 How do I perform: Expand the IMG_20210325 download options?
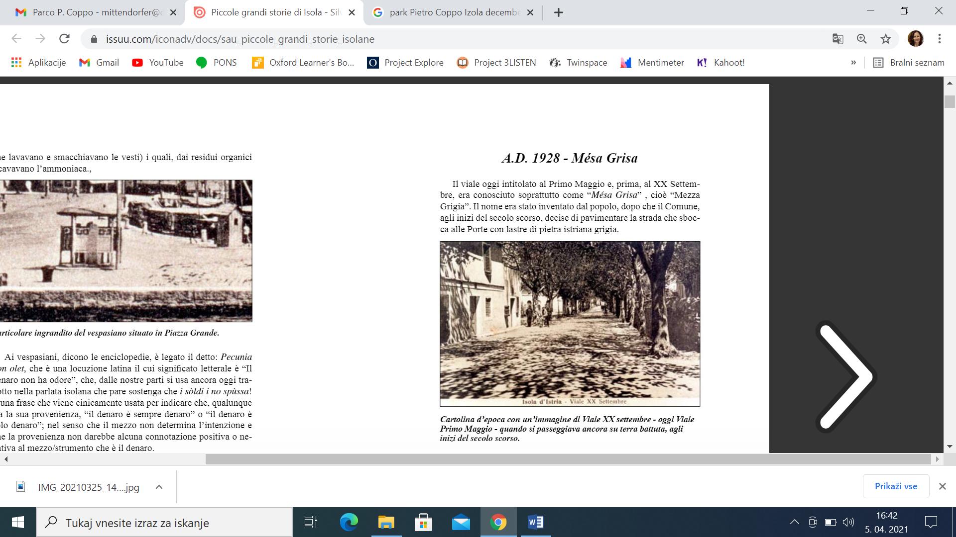pyautogui.click(x=159, y=487)
